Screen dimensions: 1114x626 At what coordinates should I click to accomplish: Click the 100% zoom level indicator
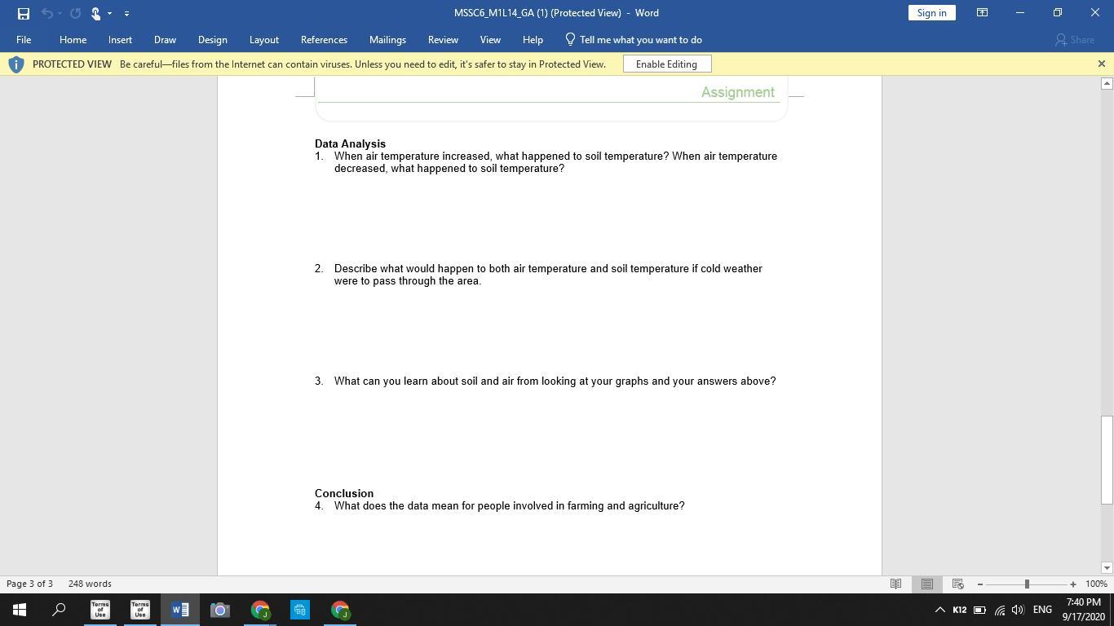point(1096,584)
